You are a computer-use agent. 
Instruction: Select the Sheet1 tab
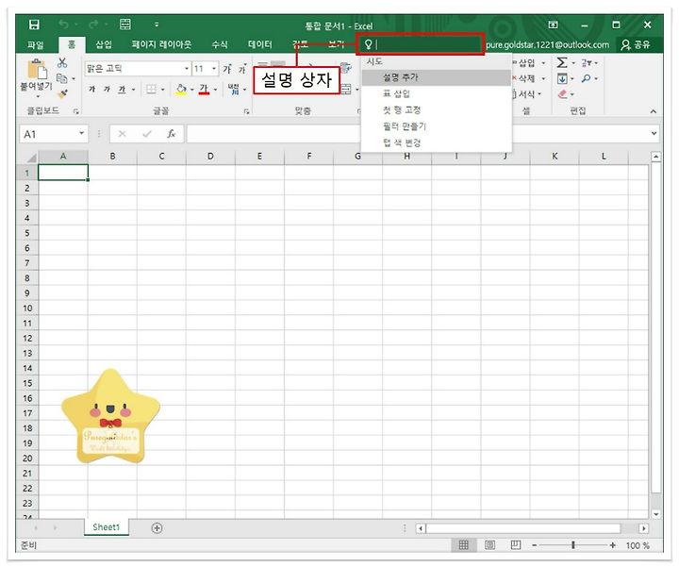(106, 527)
